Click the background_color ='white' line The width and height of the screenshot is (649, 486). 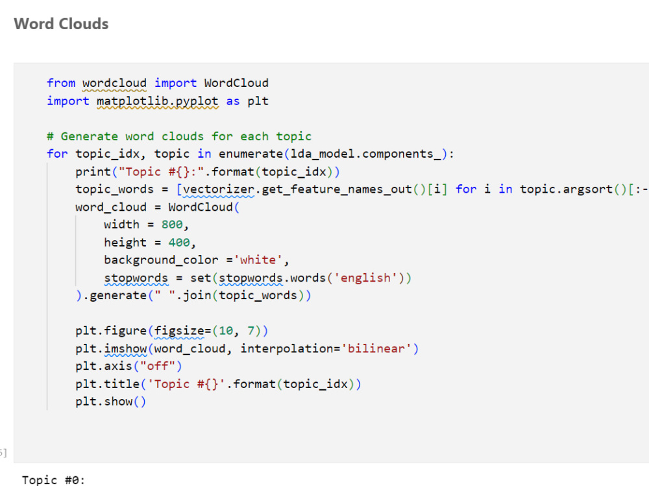[x=197, y=260]
